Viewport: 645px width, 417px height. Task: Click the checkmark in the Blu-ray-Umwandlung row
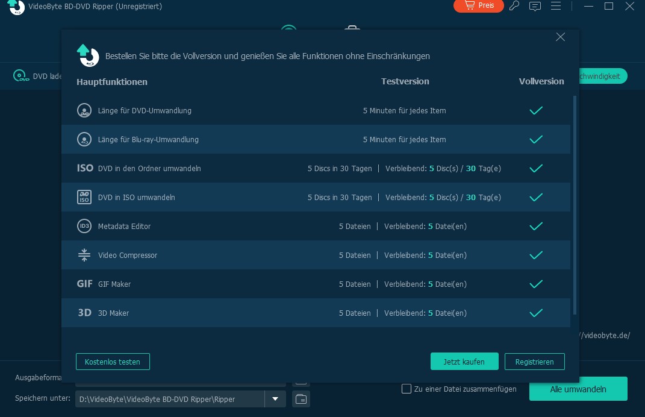click(x=536, y=139)
